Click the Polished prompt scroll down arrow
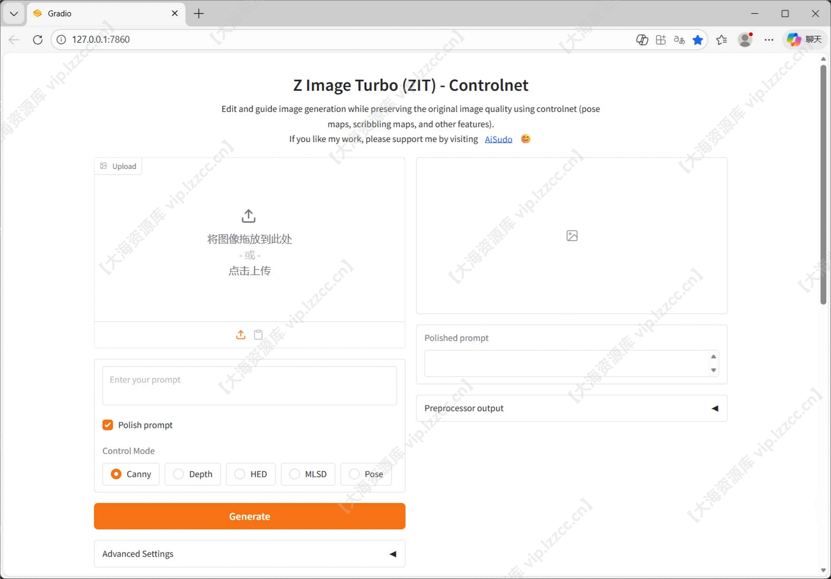The height and width of the screenshot is (579, 831). (x=713, y=370)
